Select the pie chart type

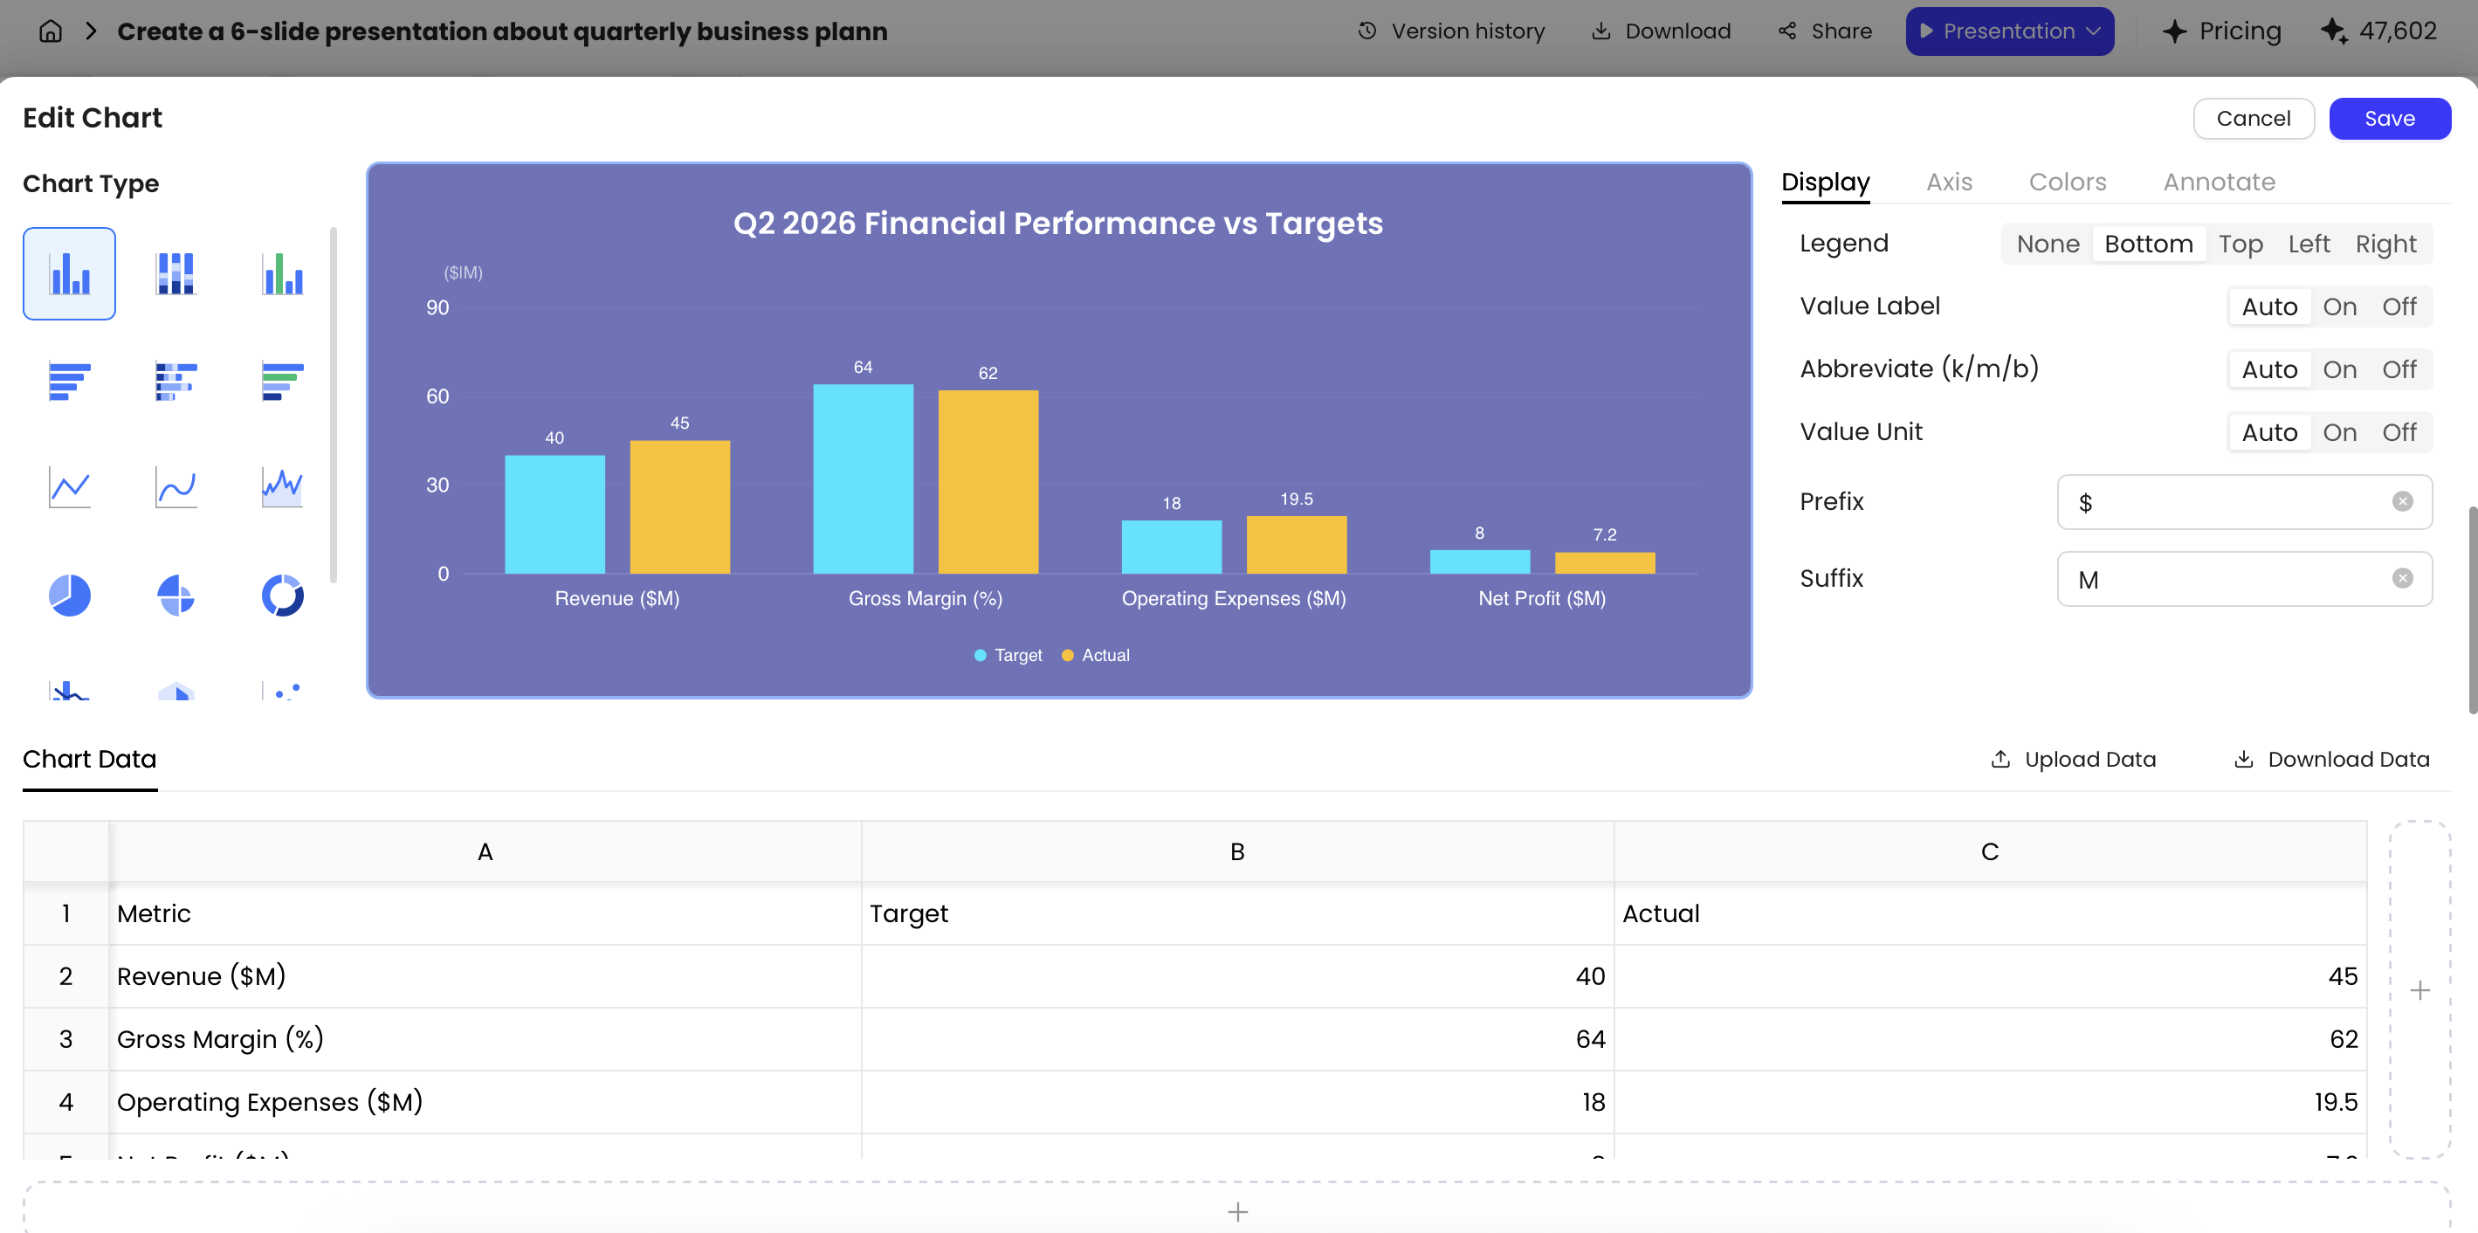click(69, 596)
